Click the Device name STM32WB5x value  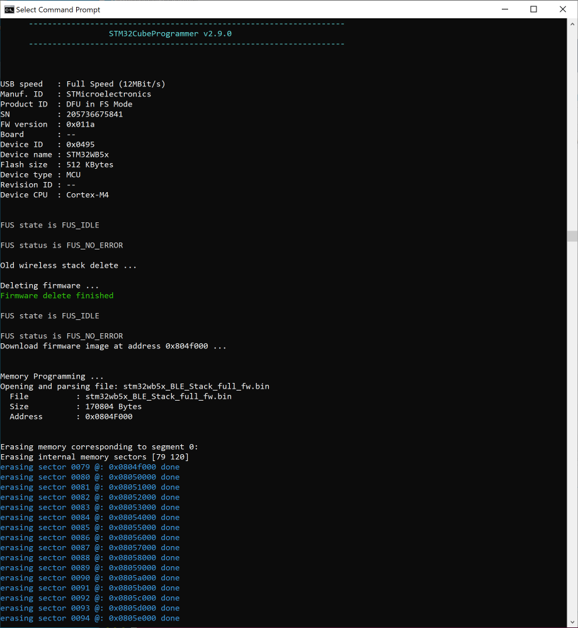tap(88, 154)
